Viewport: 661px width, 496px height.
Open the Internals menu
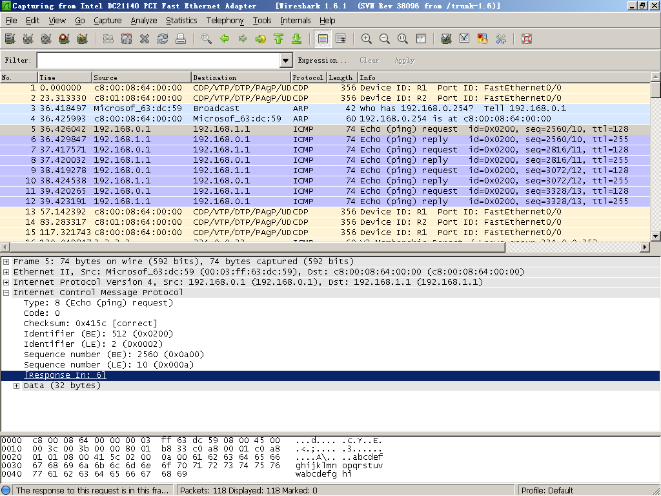pos(296,21)
